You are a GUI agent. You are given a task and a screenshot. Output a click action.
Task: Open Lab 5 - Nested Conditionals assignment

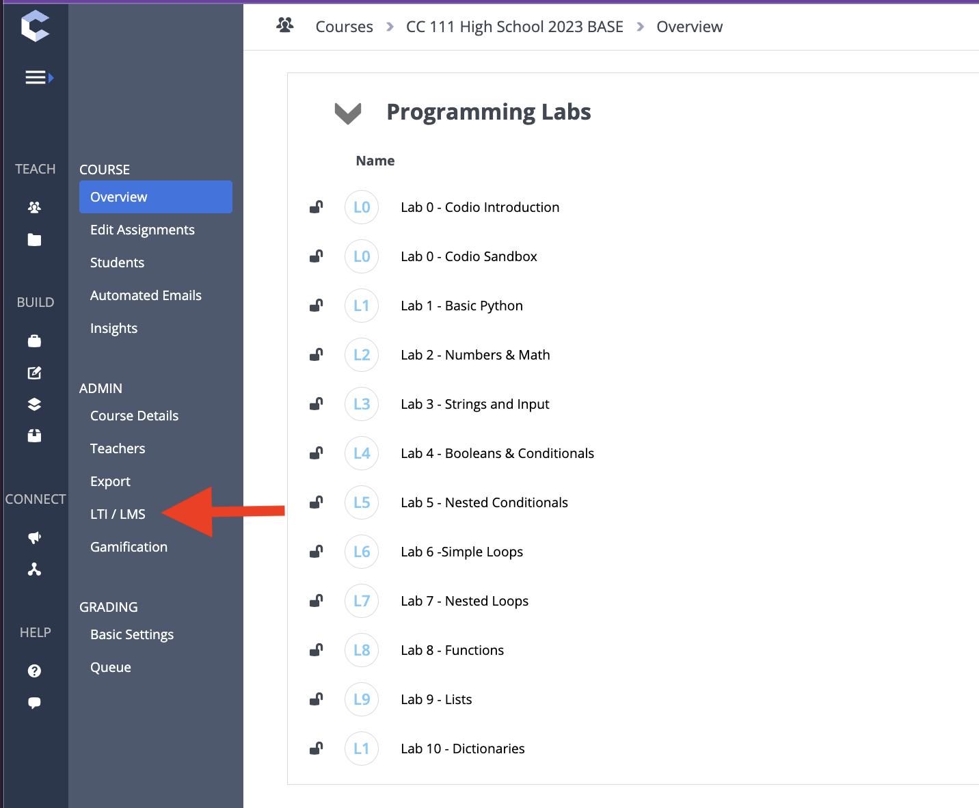484,502
